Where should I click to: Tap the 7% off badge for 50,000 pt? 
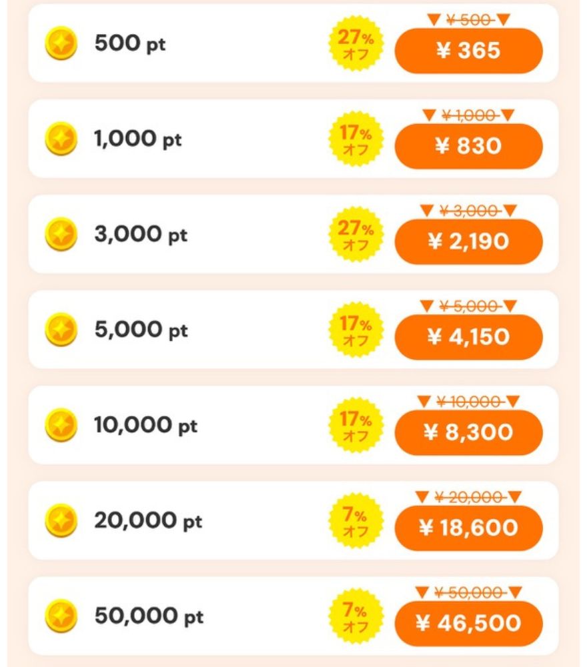(x=357, y=617)
